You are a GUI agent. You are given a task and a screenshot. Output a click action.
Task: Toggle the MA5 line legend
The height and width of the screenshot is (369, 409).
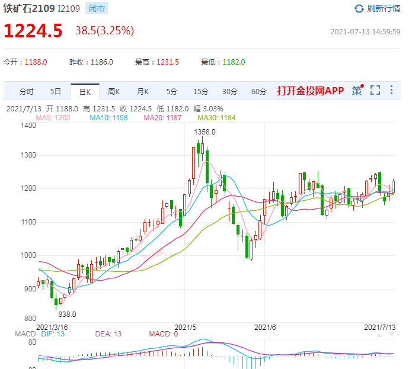click(x=53, y=118)
